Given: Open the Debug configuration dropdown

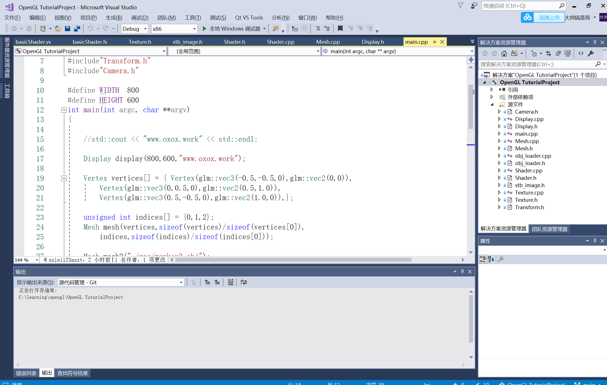Looking at the screenshot, I should (x=145, y=29).
